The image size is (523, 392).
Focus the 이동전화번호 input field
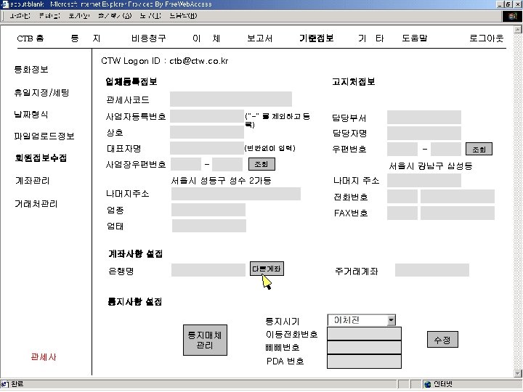click(364, 334)
